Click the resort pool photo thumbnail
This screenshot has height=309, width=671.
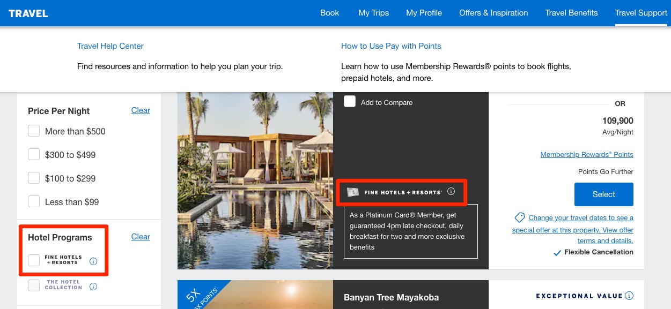(255, 180)
